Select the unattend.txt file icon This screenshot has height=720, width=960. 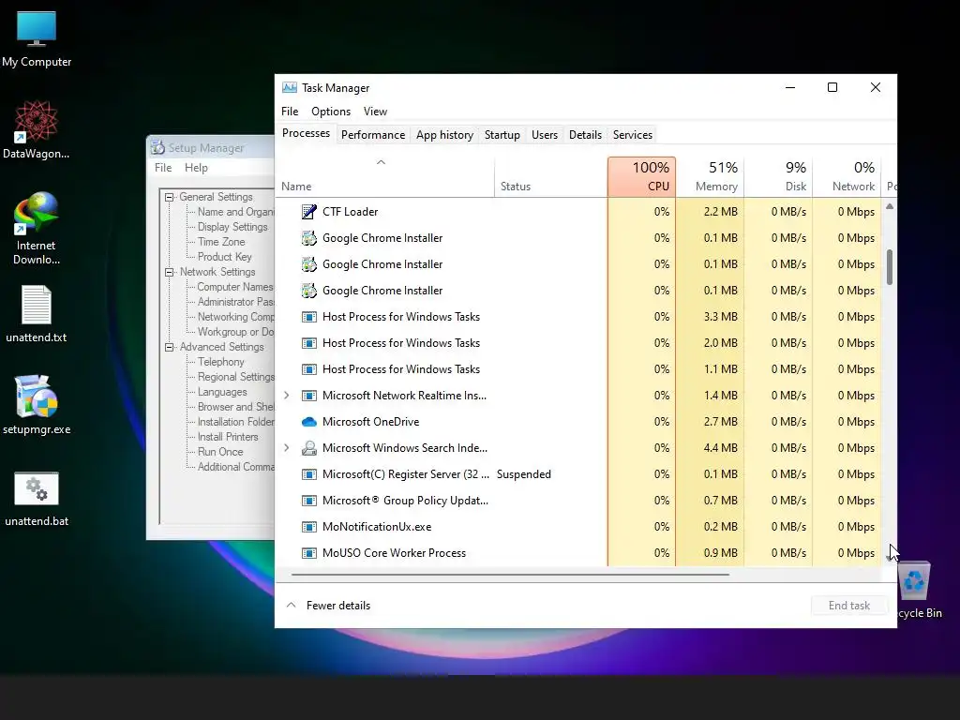[37, 305]
